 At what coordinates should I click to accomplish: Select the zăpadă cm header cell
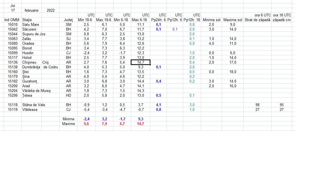(282, 20)
